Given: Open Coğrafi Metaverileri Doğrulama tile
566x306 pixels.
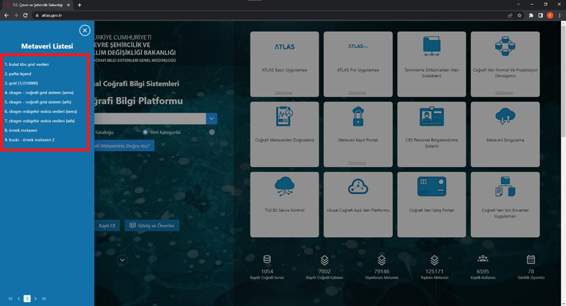Looking at the screenshot, I should (x=284, y=134).
